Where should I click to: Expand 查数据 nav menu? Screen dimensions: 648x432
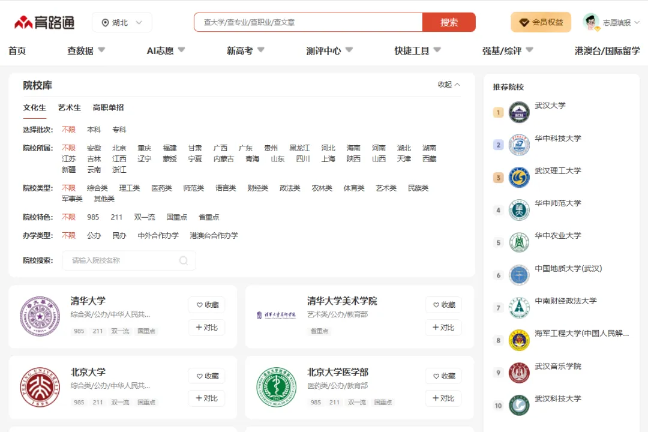(x=86, y=51)
